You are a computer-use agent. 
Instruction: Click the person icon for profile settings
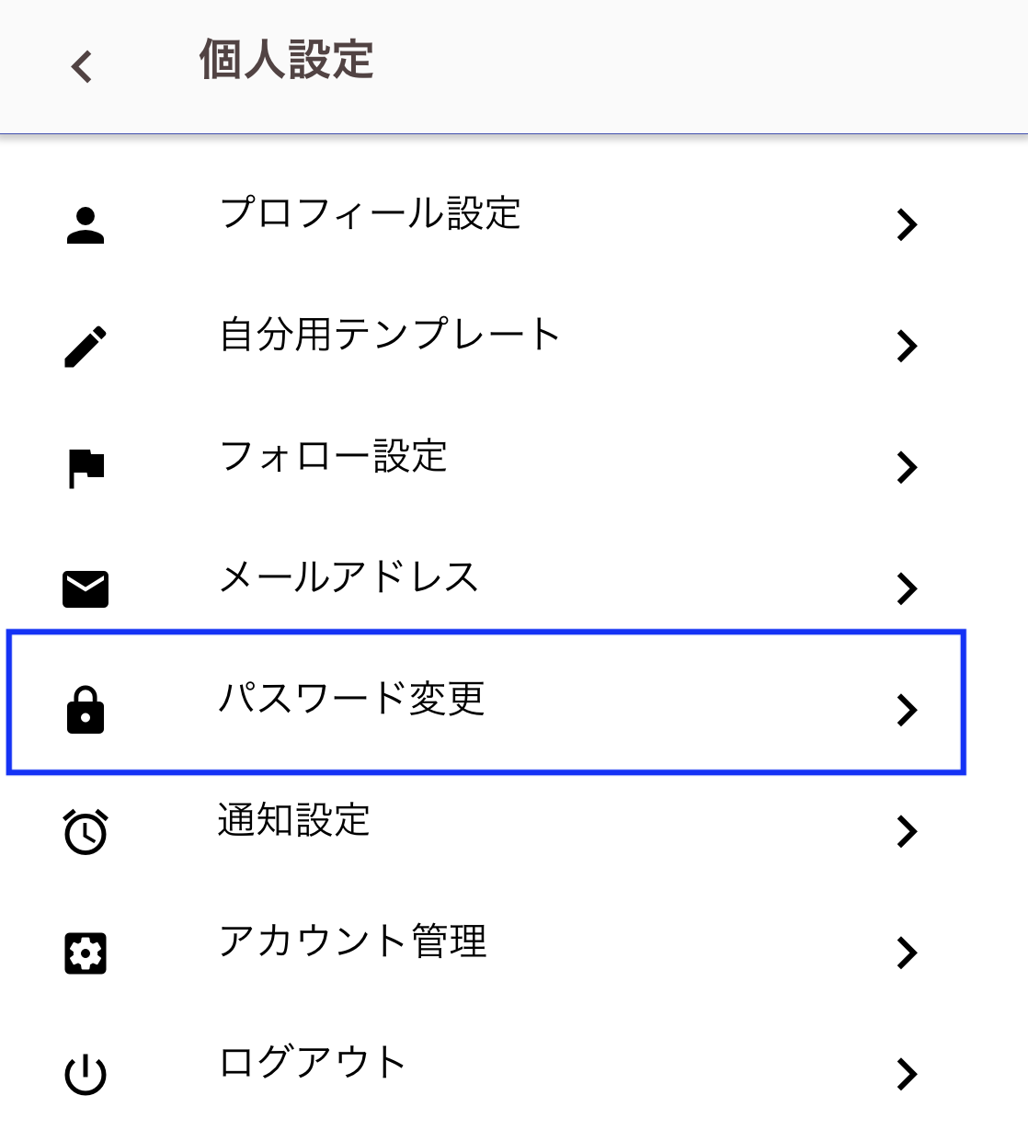coord(86,225)
